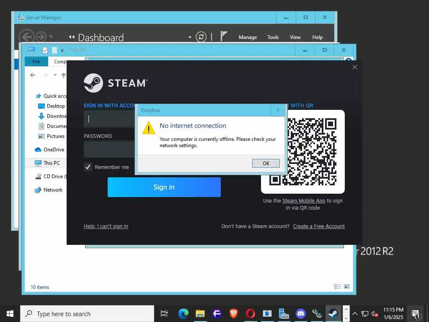429x322 pixels.
Task: Open the Help menu in Server Manager
Action: click(x=318, y=37)
